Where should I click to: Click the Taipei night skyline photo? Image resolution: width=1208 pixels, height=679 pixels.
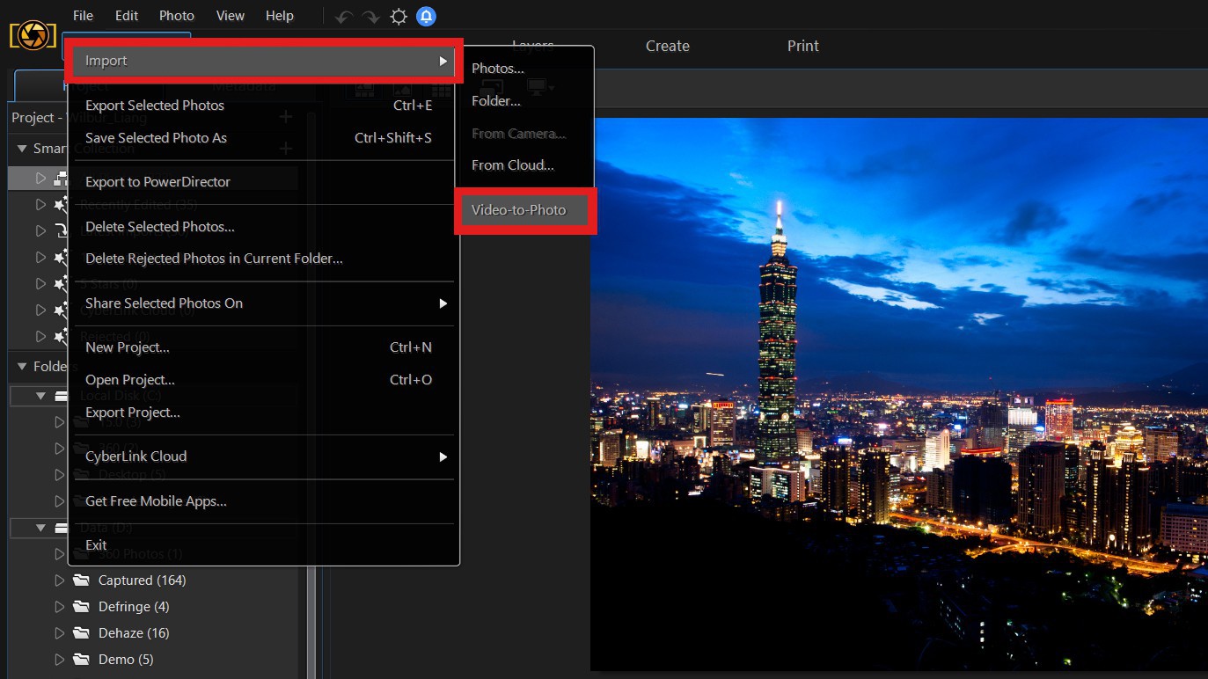898,394
